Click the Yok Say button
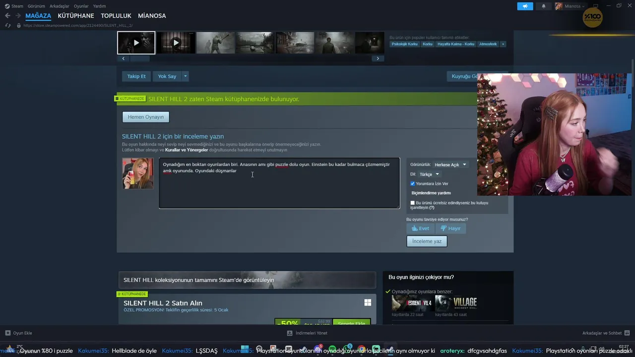The width and height of the screenshot is (635, 357). coord(167,76)
